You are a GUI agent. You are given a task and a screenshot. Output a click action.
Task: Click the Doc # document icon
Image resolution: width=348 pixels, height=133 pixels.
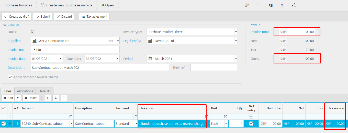point(33,32)
